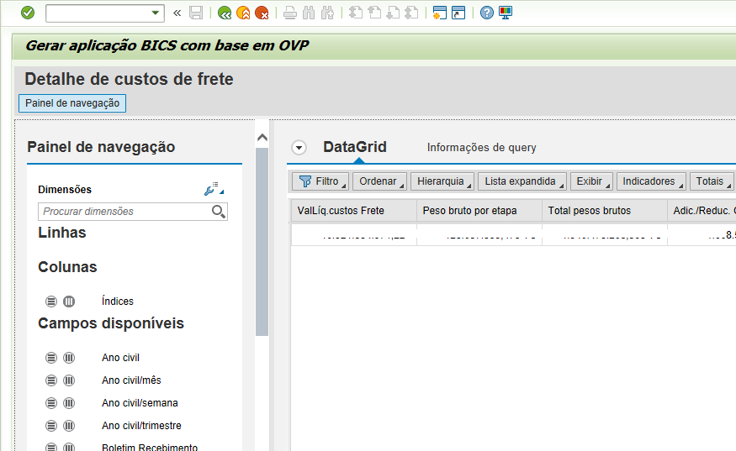Add Ano civil to columns icon

(69, 358)
